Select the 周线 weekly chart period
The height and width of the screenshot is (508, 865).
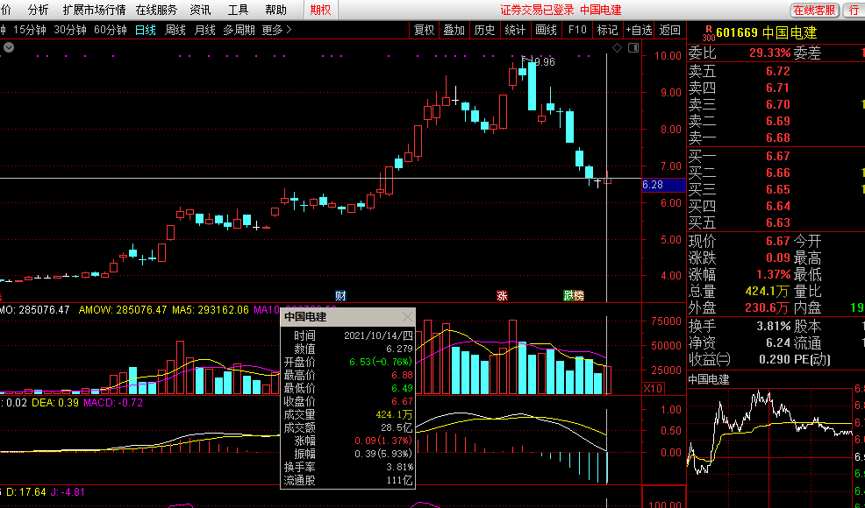coord(175,30)
